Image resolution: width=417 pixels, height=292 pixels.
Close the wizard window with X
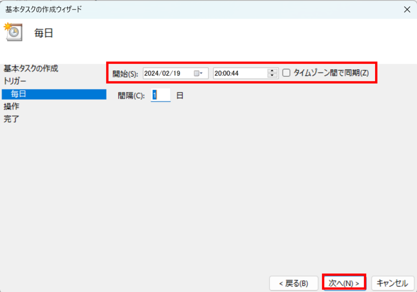tap(406, 10)
